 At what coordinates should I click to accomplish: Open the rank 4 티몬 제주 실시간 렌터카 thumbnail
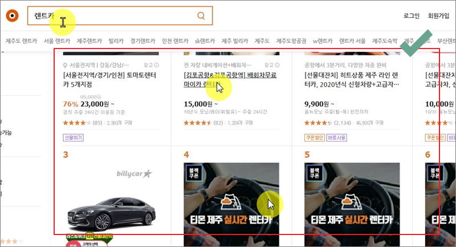tap(231, 205)
